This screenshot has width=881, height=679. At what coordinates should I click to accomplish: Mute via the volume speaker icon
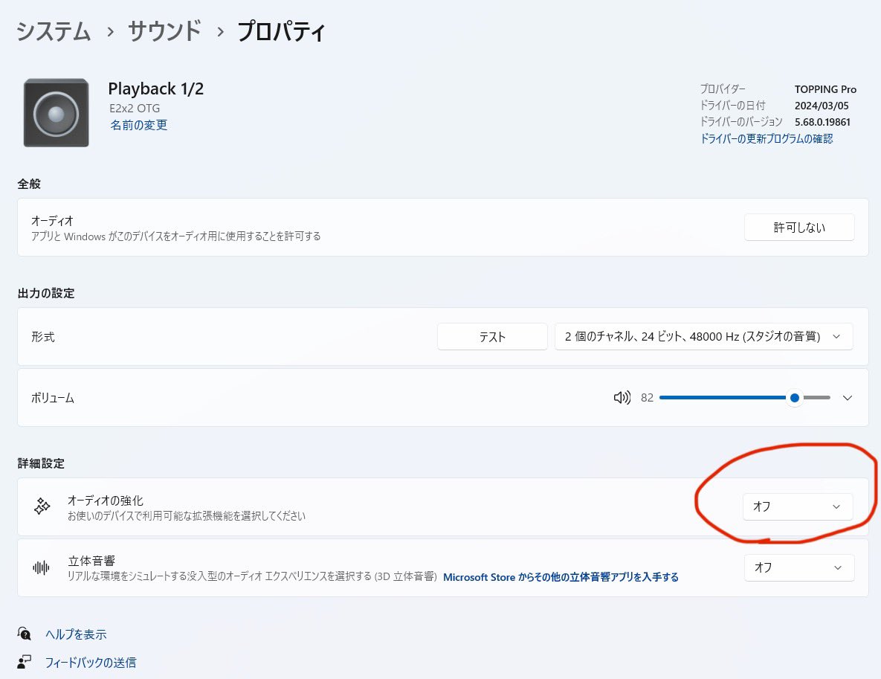coord(622,398)
